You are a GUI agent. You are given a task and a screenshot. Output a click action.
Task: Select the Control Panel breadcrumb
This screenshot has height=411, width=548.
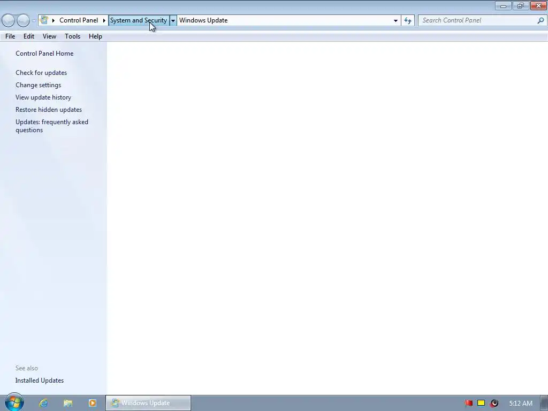pyautogui.click(x=79, y=20)
